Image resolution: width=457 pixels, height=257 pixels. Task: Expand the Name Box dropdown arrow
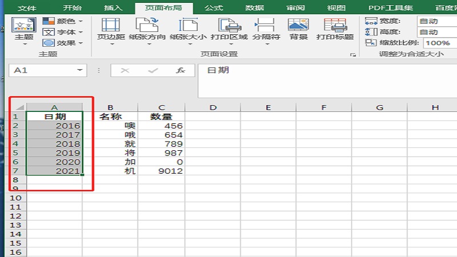(79, 70)
